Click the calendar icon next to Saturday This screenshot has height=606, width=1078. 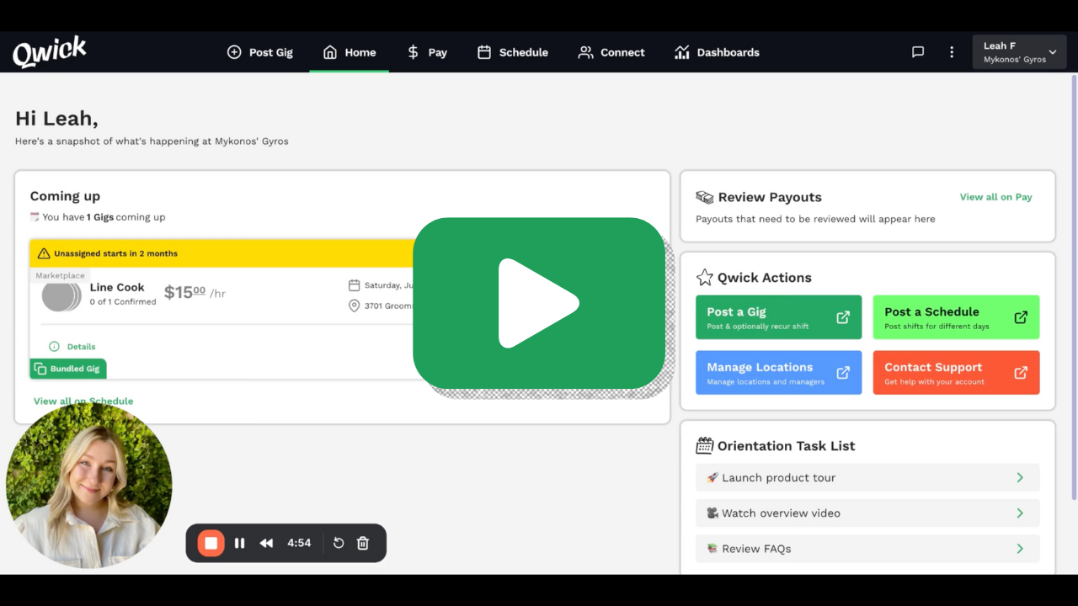click(x=354, y=285)
